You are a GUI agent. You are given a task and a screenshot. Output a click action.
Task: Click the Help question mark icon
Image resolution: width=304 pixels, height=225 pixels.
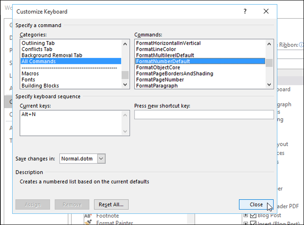245,11
